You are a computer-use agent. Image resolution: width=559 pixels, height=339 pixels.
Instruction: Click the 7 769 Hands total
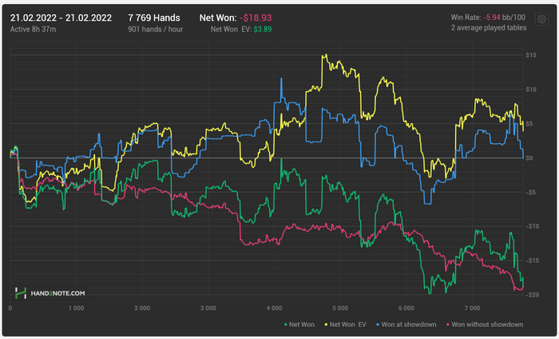pos(153,17)
